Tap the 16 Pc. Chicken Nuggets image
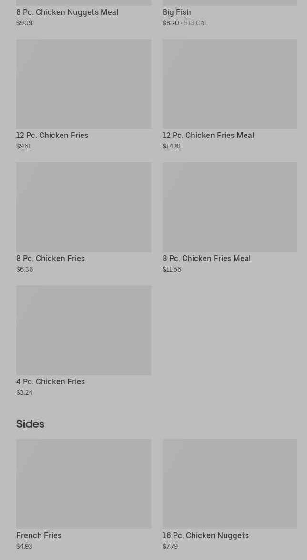307x560 pixels. (x=230, y=484)
